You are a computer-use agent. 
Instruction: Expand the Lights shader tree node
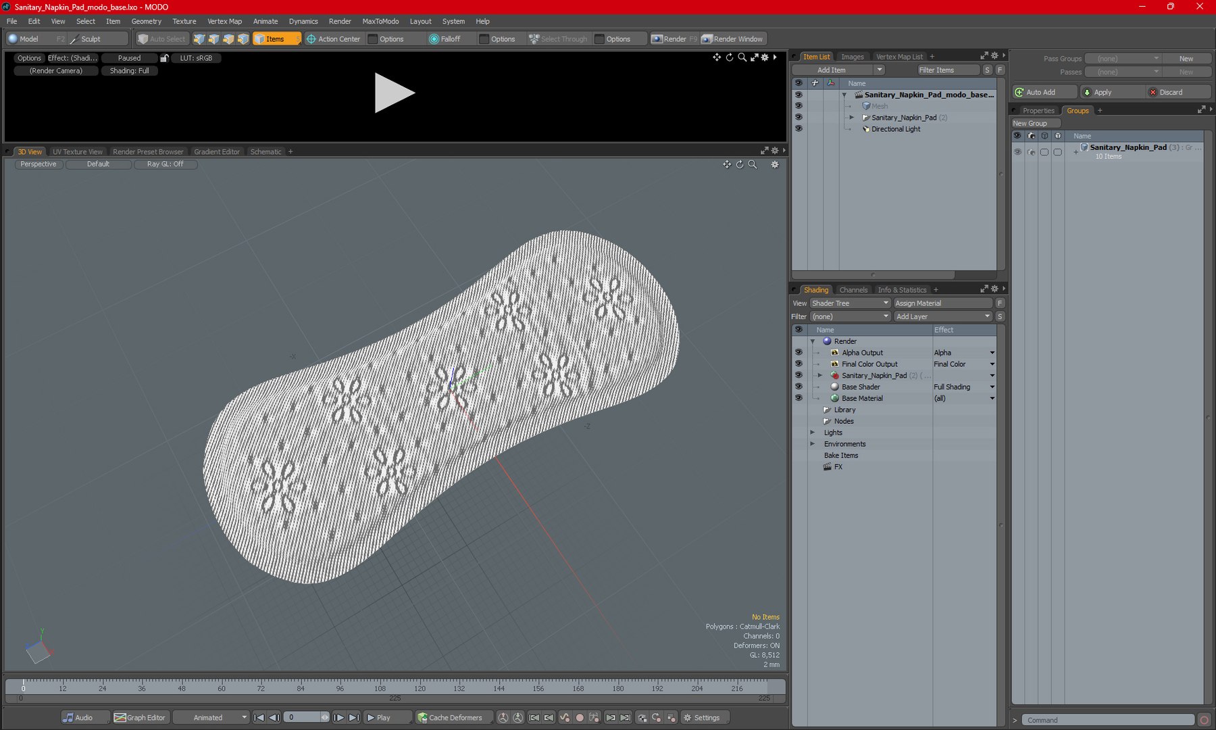tap(813, 433)
